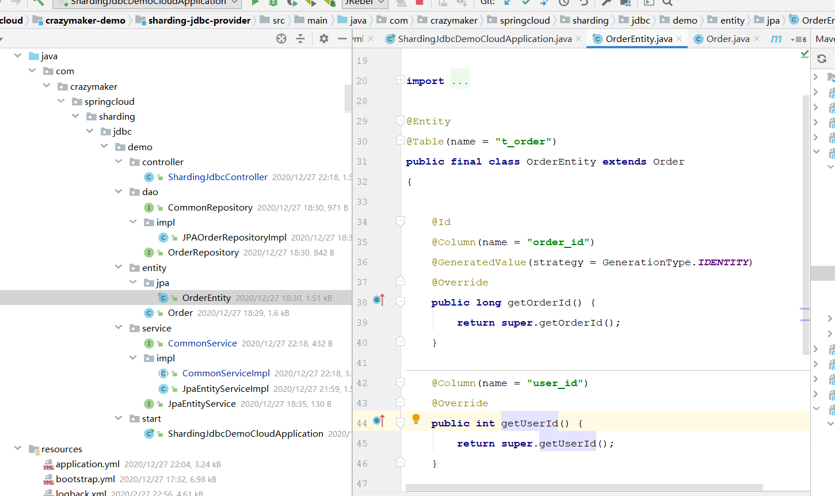
Task: Select the Order class in project tree
Action: [x=180, y=312]
